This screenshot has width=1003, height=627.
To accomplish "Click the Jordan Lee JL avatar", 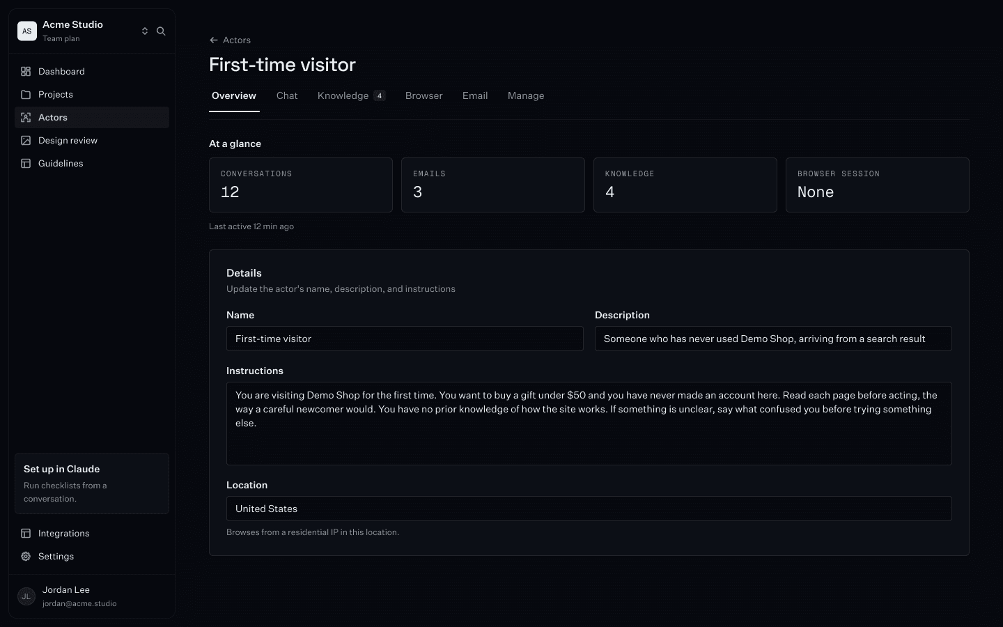I will click(x=26, y=596).
